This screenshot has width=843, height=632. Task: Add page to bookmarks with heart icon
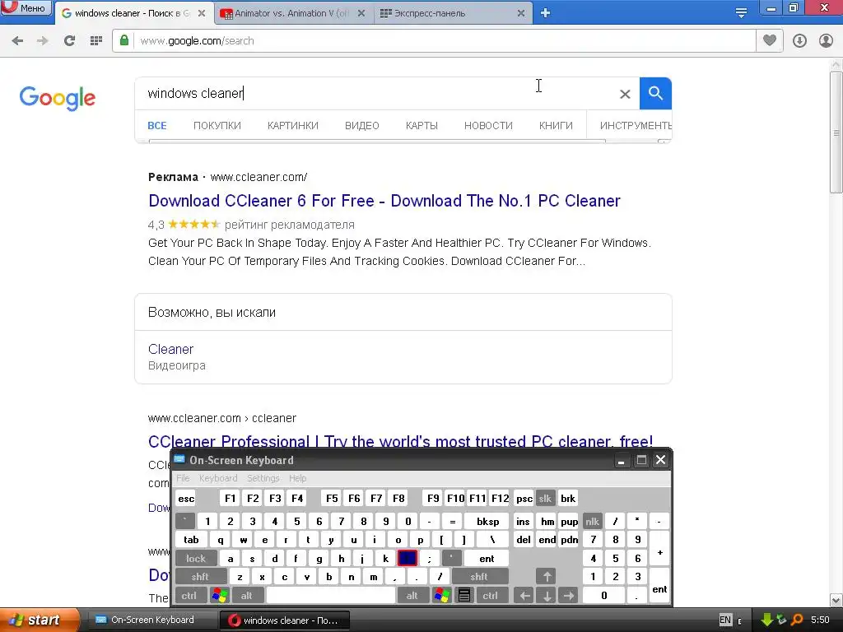pos(770,40)
